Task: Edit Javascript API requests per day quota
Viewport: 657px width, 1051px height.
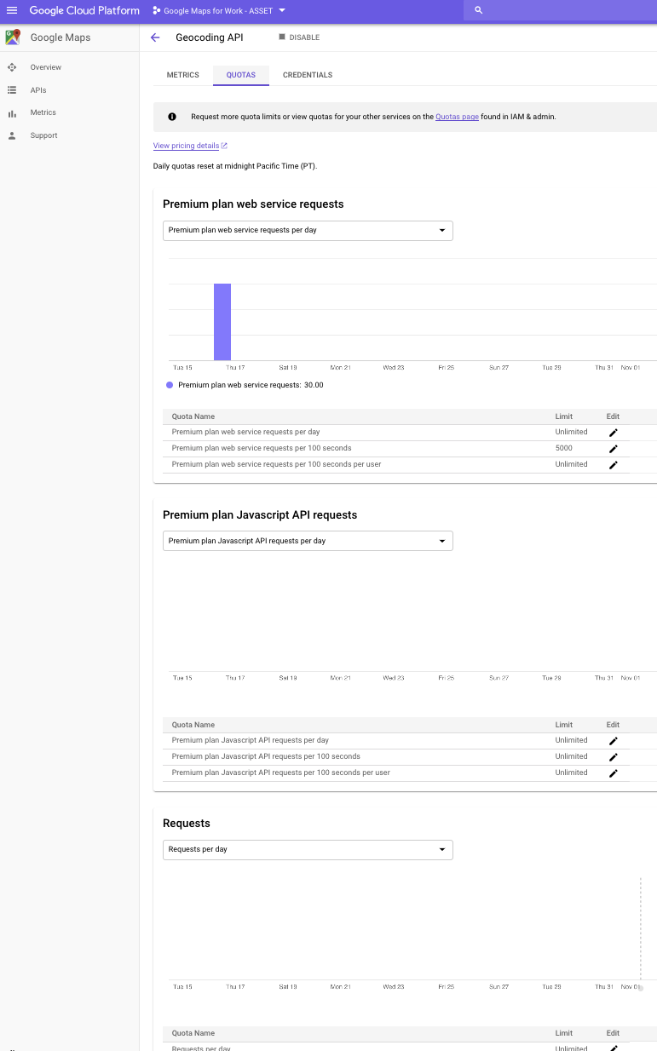Action: pyautogui.click(x=613, y=741)
